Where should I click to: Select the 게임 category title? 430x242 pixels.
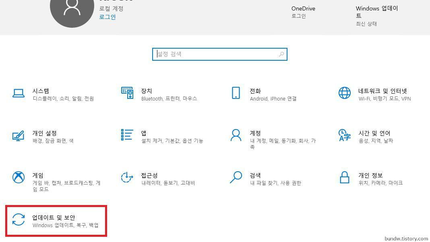[38, 175]
